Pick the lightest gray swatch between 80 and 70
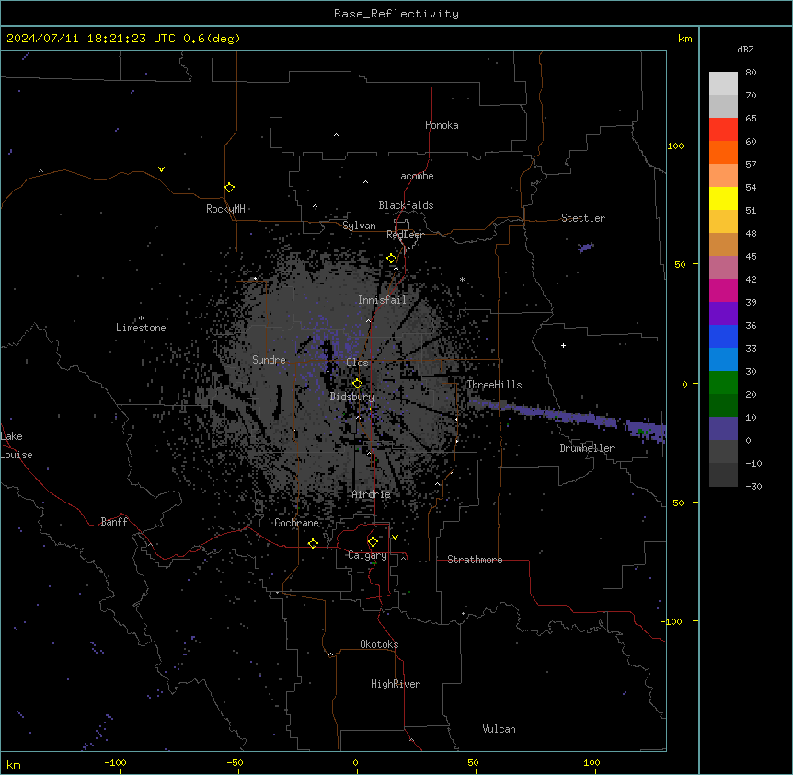793x775 pixels. click(723, 83)
